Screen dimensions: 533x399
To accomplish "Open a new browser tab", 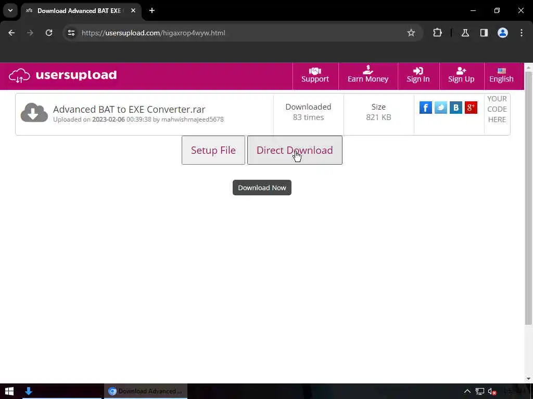I will pos(152,10).
